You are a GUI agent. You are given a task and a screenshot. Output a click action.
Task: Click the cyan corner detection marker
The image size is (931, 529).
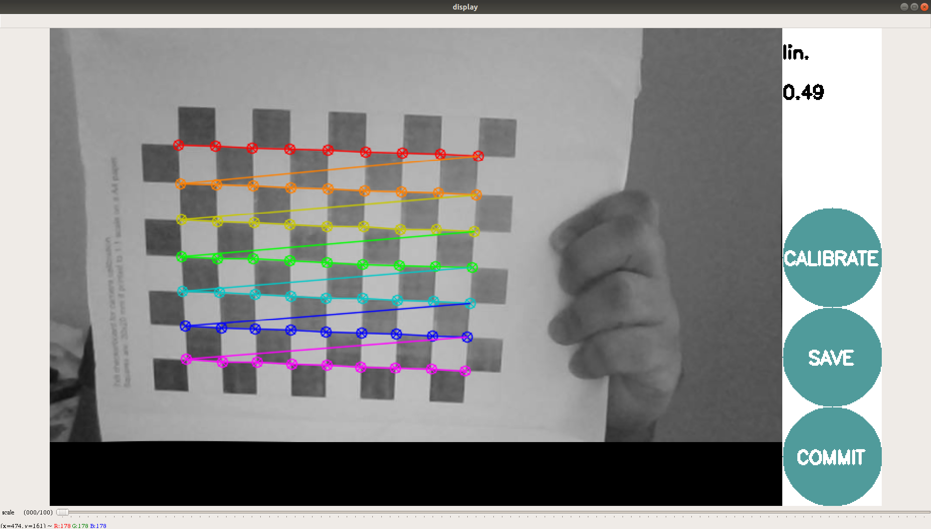pyautogui.click(x=183, y=290)
